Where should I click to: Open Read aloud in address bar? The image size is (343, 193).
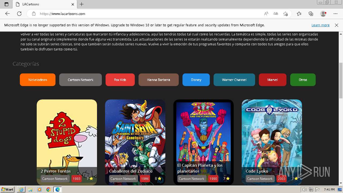click(266, 14)
